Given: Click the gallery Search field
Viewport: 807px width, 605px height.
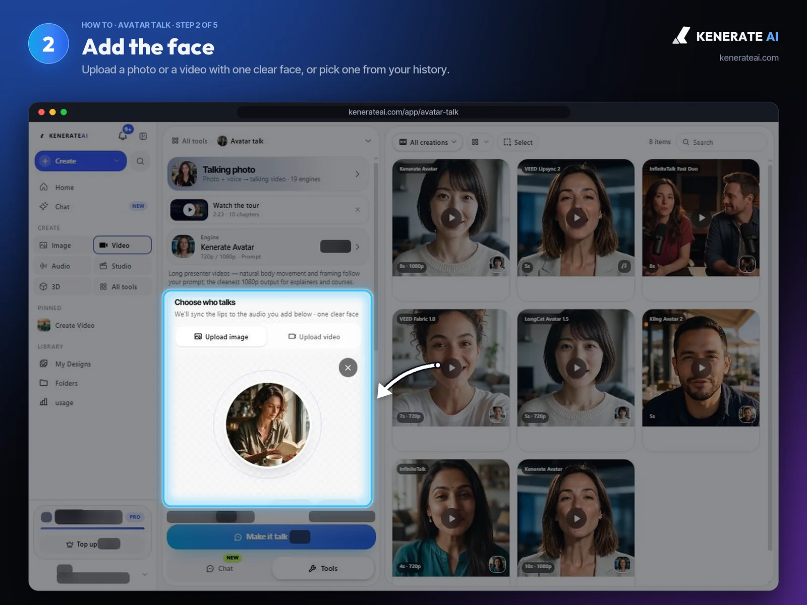Looking at the screenshot, I should (721, 142).
